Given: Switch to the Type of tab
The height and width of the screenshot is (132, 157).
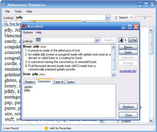Looking at the screenshot, I should click(x=58, y=82).
